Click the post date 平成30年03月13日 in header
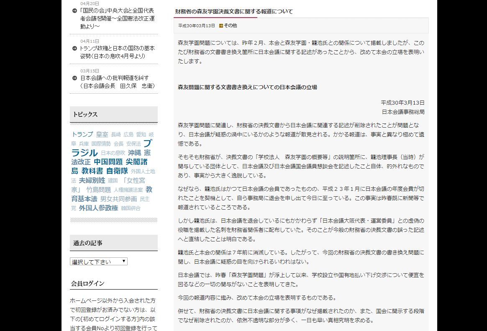 (197, 26)
